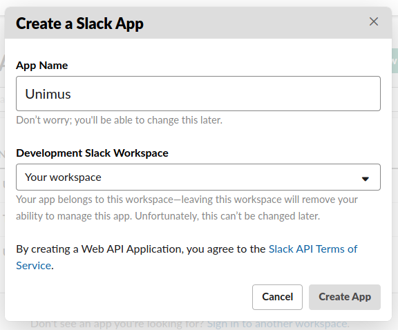Click the 'Create a Slack App' heading
The image size is (398, 330).
coord(79,23)
